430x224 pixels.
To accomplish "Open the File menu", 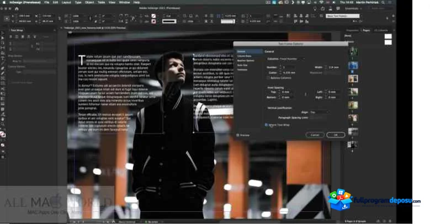I will pyautogui.click(x=47, y=2).
